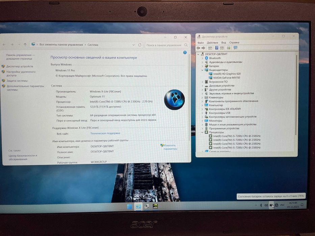
Task: Click the Properties sheet icon in Device Manager toolbar
Action: tap(222, 48)
